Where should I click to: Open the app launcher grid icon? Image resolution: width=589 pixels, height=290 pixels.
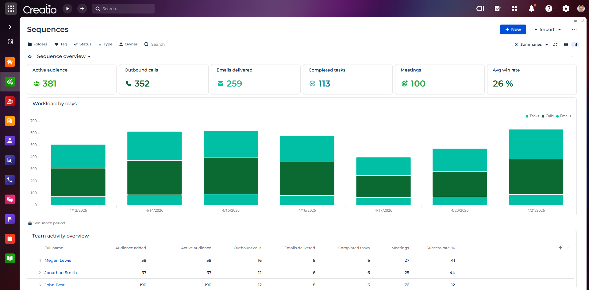click(11, 9)
